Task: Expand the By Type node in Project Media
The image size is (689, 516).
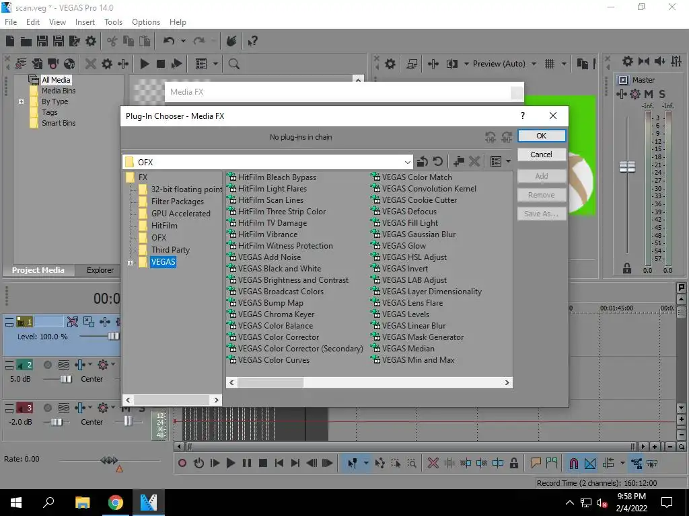Action: tap(21, 102)
